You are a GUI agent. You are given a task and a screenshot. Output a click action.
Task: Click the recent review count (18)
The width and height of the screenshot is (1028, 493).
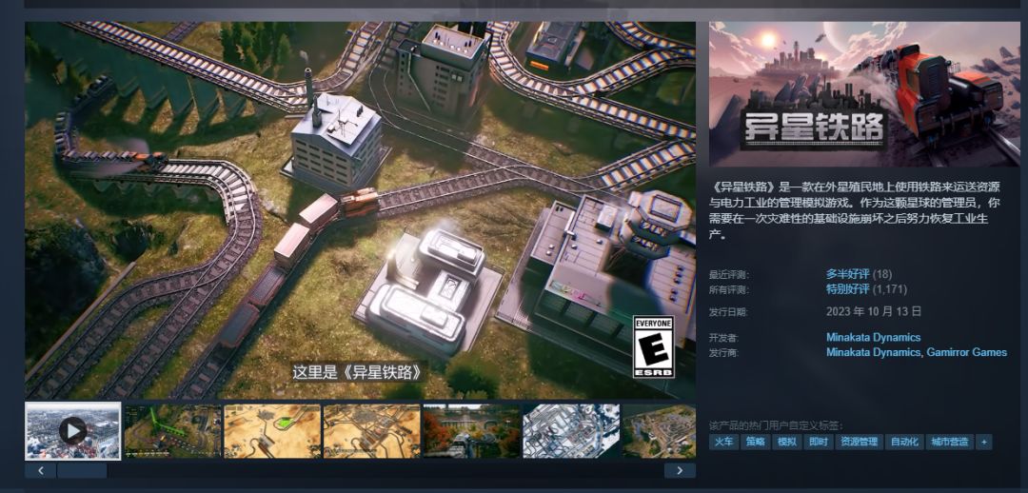point(882,274)
